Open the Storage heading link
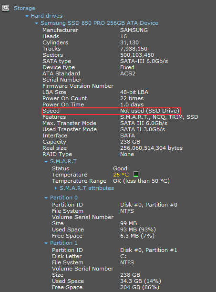216x292 pixels. 24,8
